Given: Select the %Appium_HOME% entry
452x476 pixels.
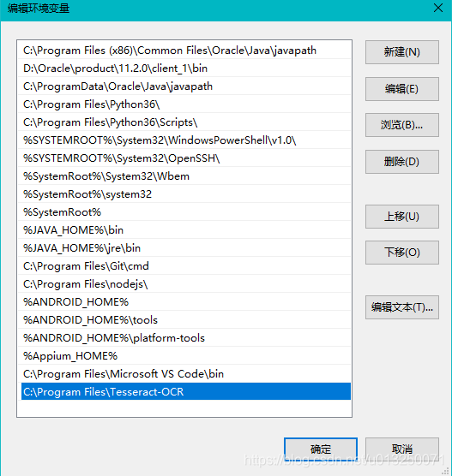Looking at the screenshot, I should click(184, 356).
